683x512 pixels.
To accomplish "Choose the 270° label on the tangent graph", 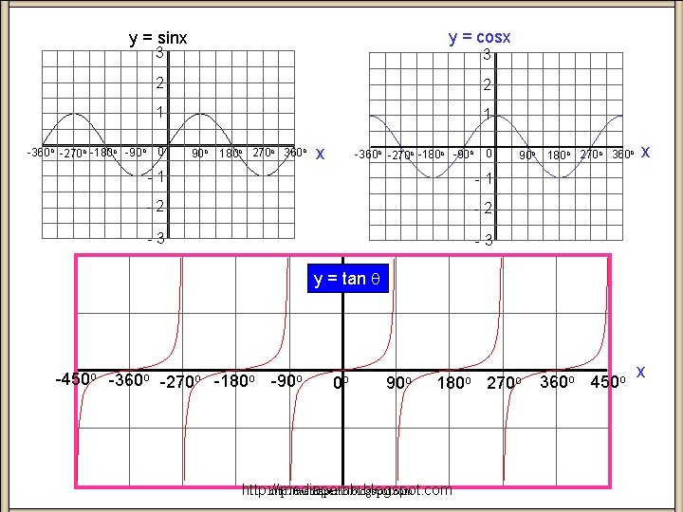I will (504, 383).
